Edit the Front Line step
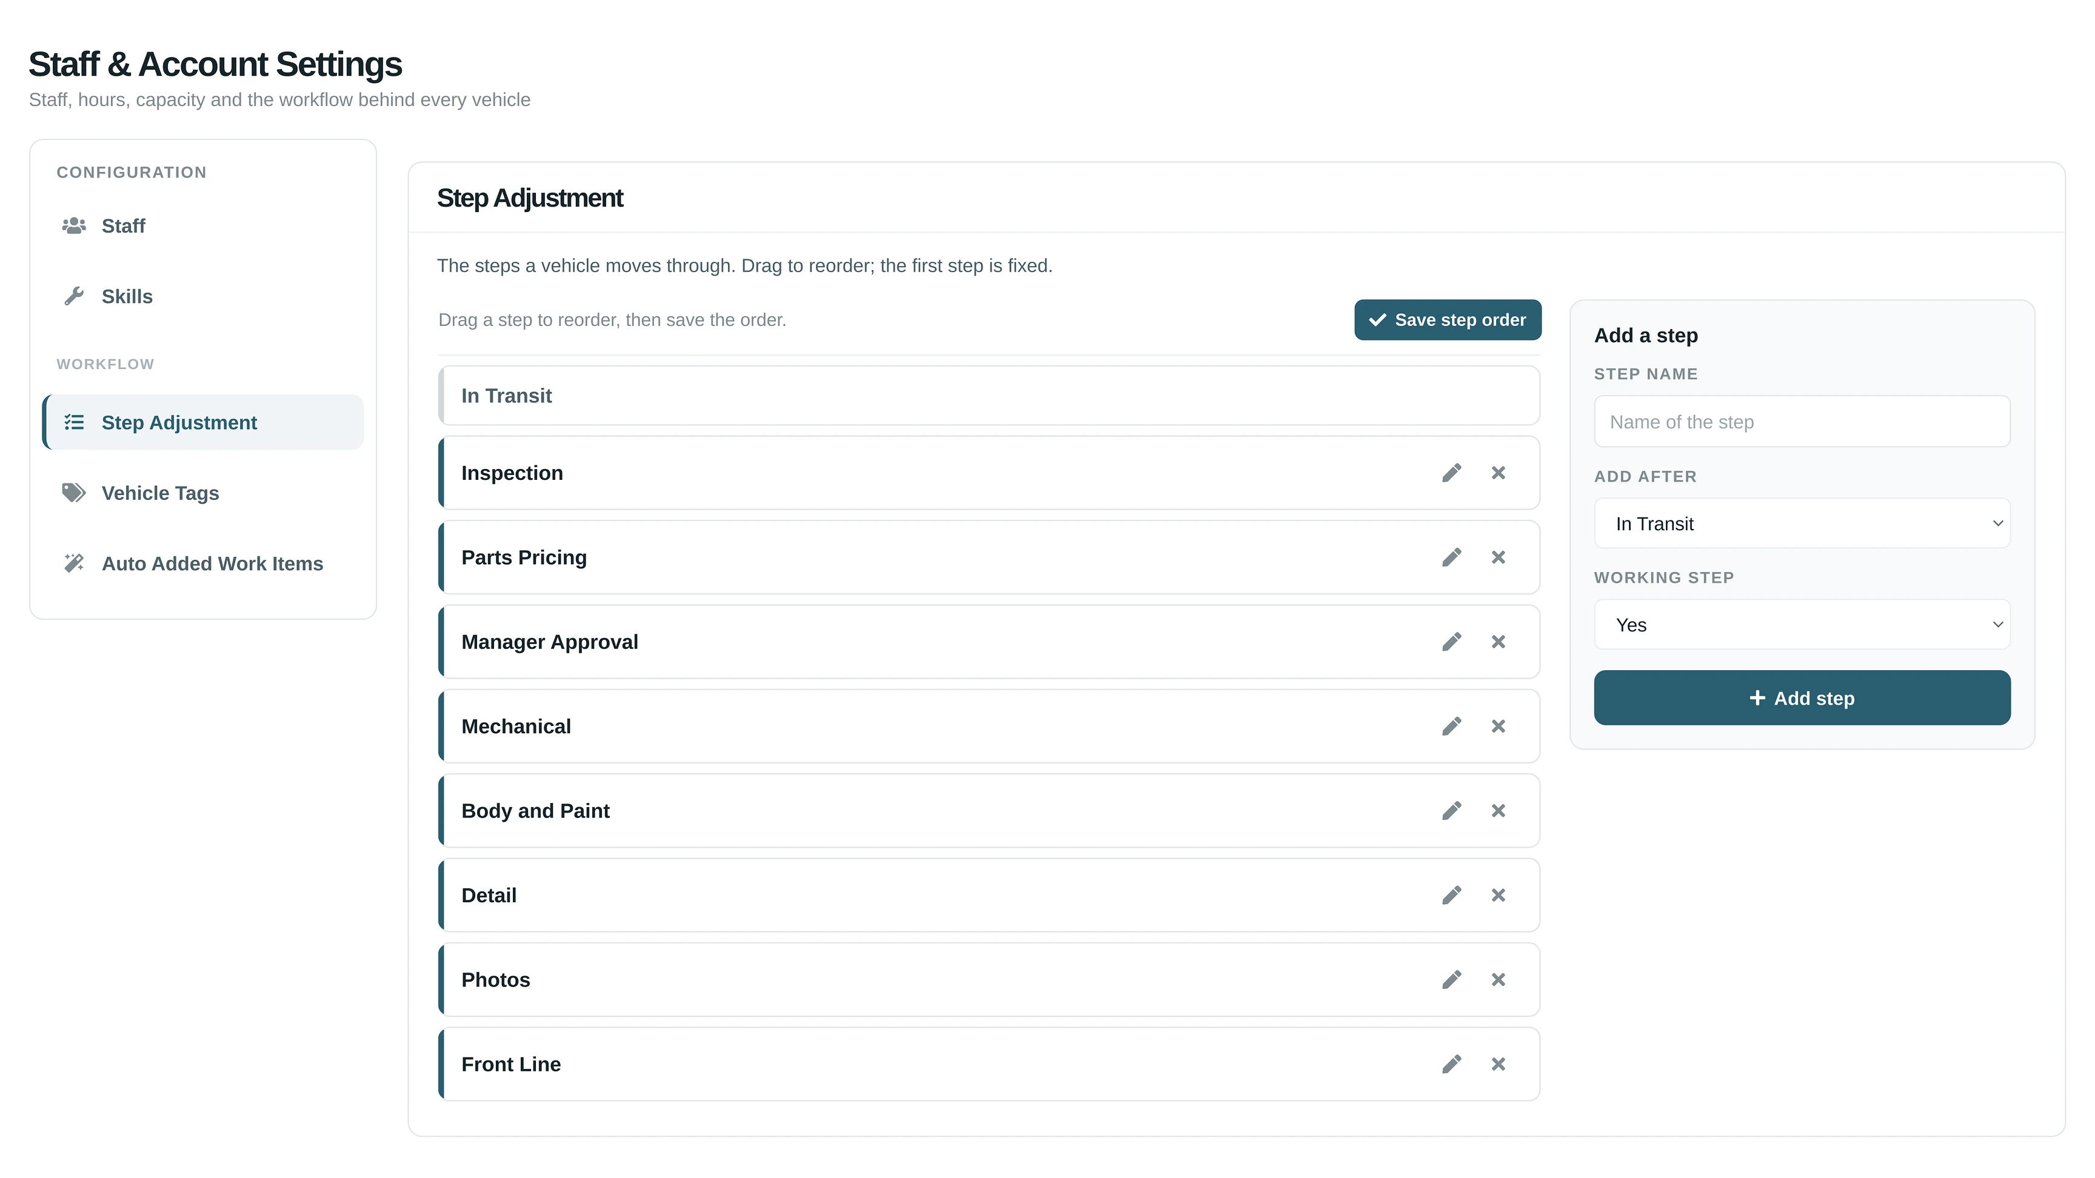The height and width of the screenshot is (1178, 2095). pyautogui.click(x=1452, y=1064)
